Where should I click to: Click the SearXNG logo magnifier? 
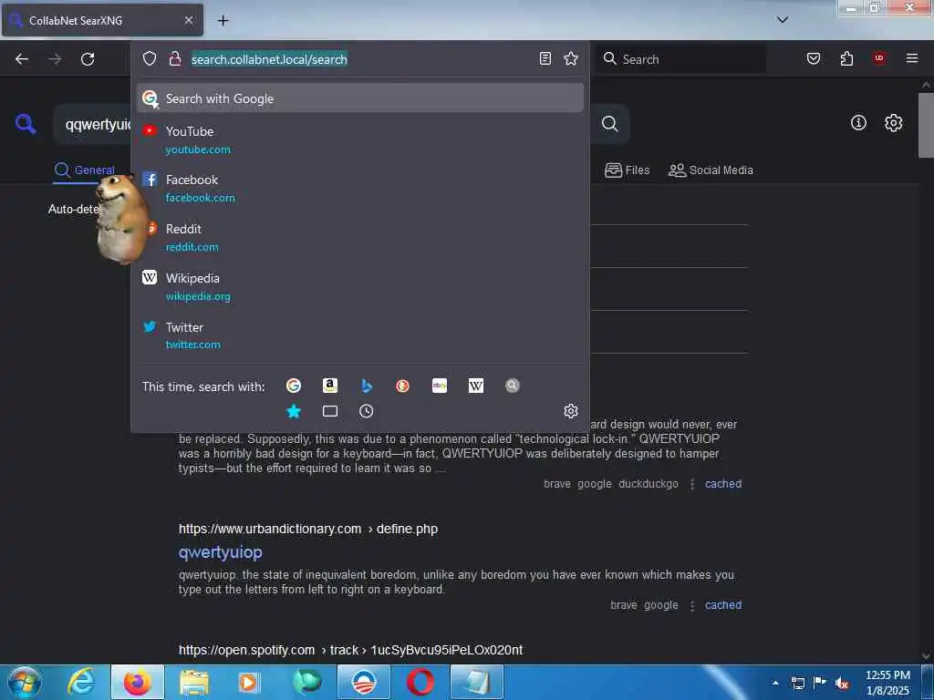coord(26,123)
